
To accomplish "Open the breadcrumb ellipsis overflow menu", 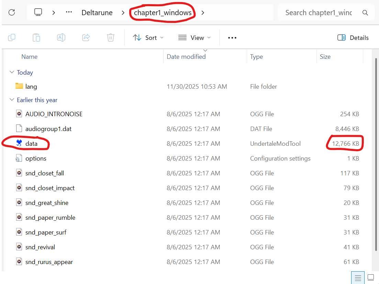I will [x=69, y=12].
